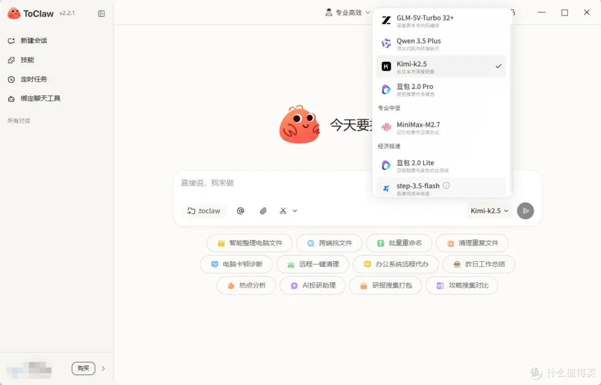Click the ToClaw crab logo
This screenshot has width=601, height=385.
(14, 13)
